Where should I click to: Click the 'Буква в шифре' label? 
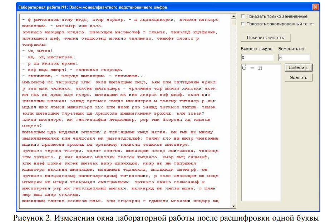pos(257,49)
